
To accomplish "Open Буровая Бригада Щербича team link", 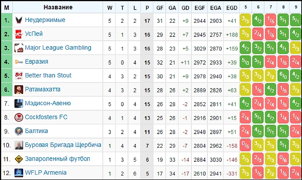I will click(x=63, y=145).
